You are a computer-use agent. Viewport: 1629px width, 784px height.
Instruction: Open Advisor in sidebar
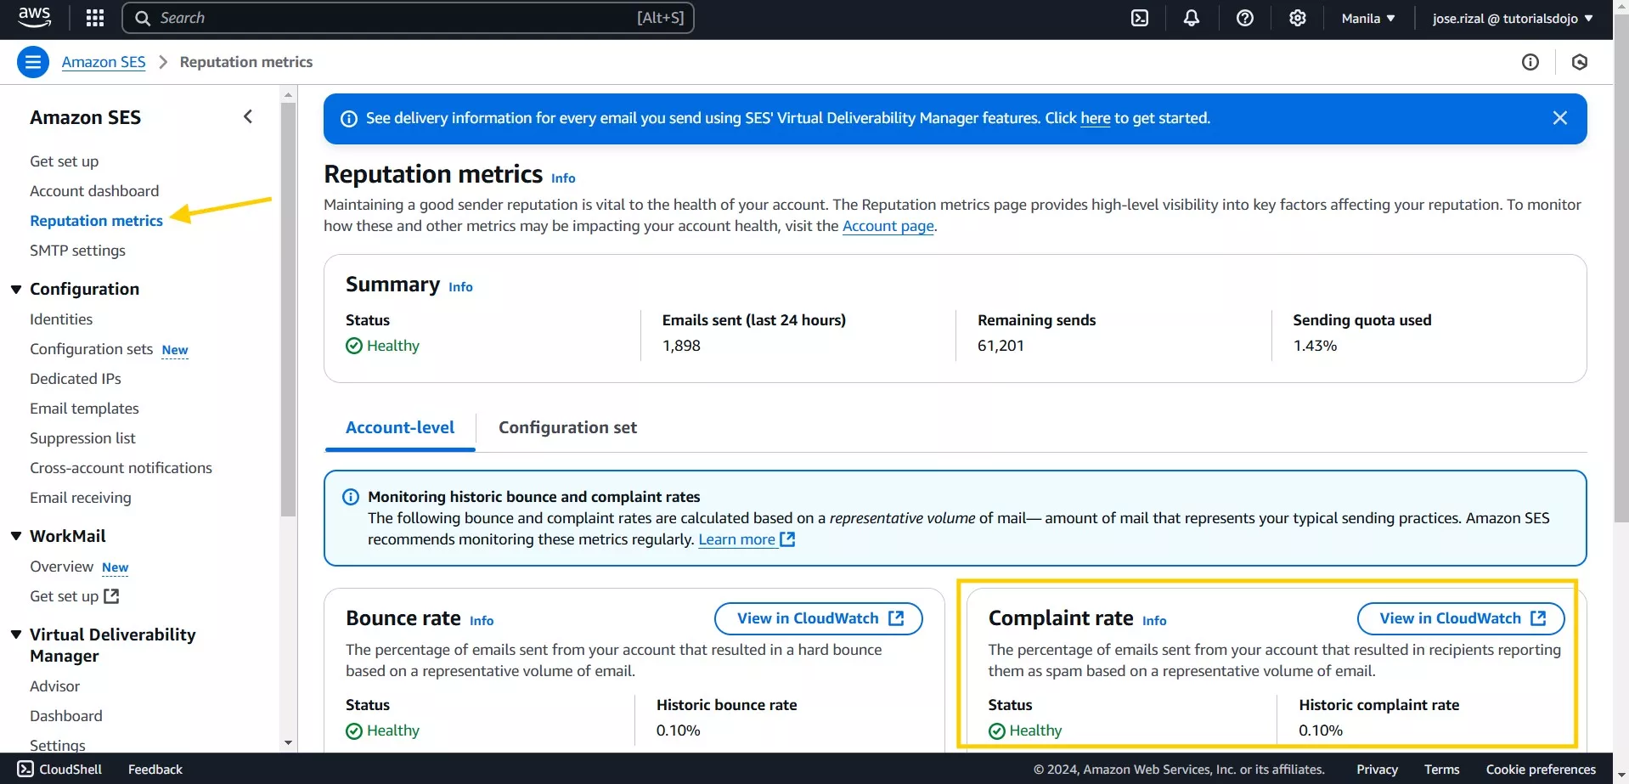click(x=54, y=686)
